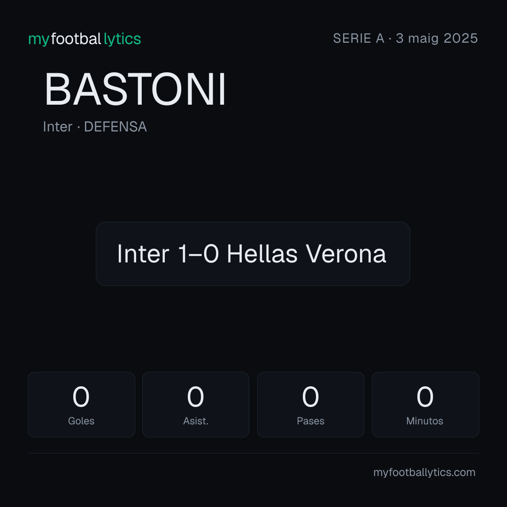Click the green "lytics" part of logo
The height and width of the screenshot is (507, 507).
pos(122,39)
